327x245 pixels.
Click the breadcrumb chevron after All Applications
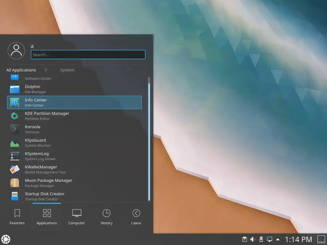click(x=46, y=70)
